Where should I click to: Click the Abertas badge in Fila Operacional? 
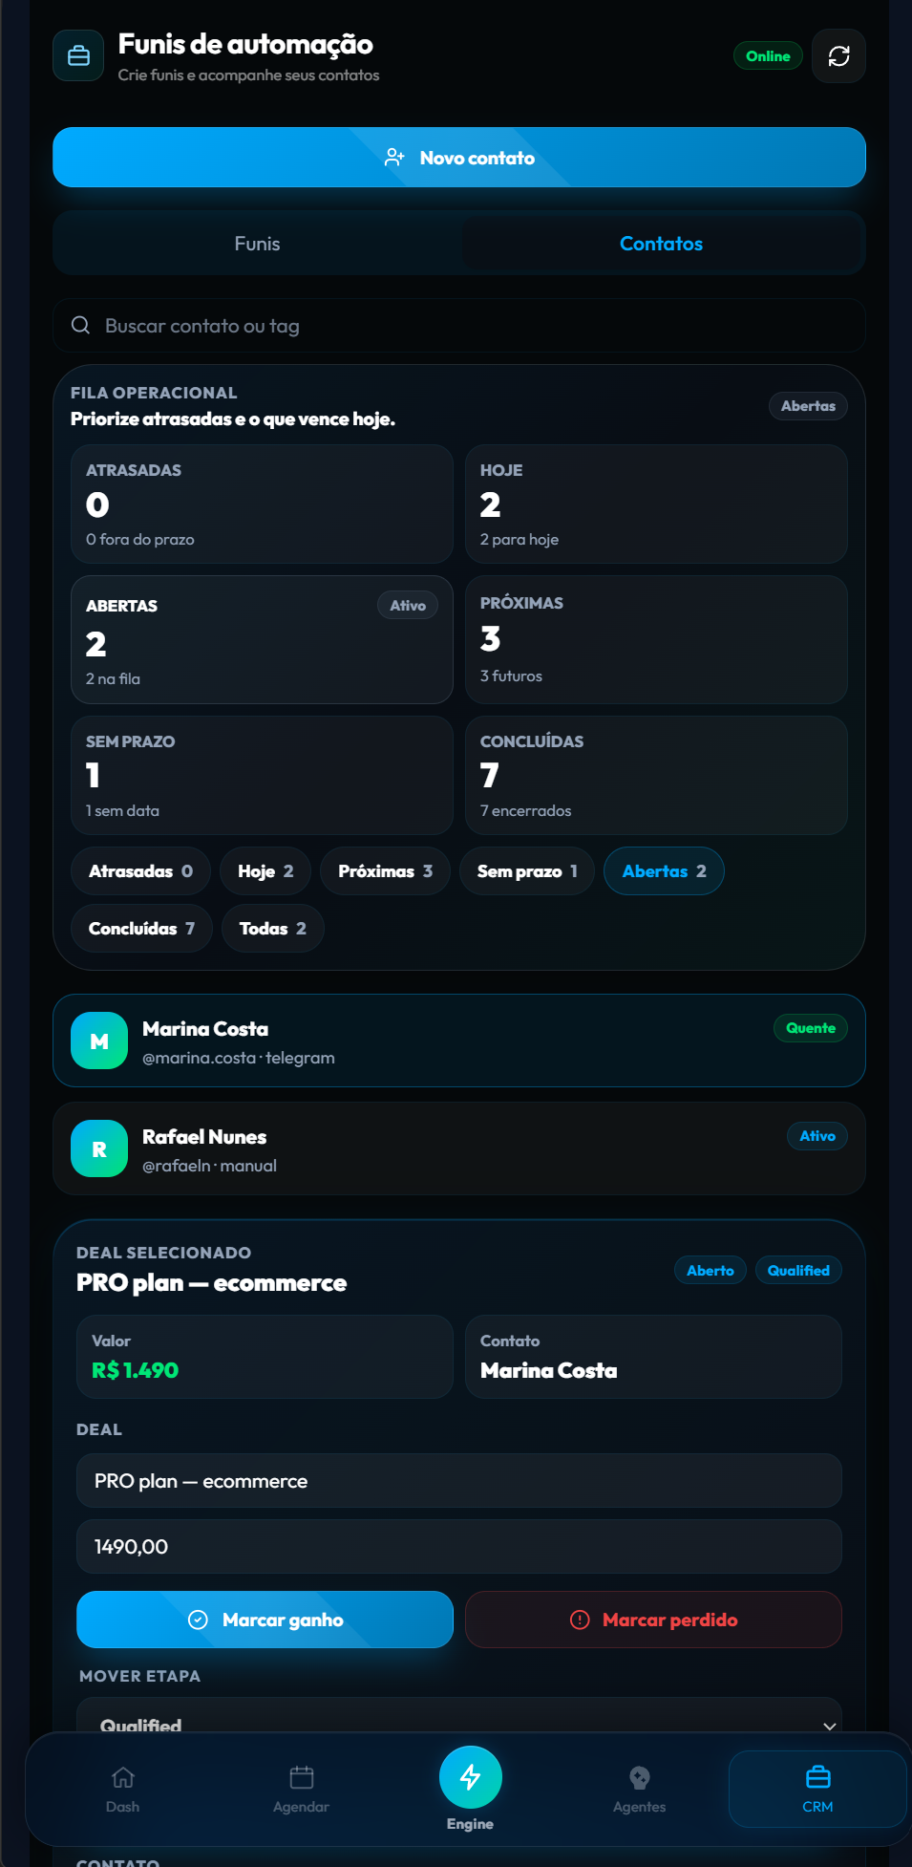808,406
